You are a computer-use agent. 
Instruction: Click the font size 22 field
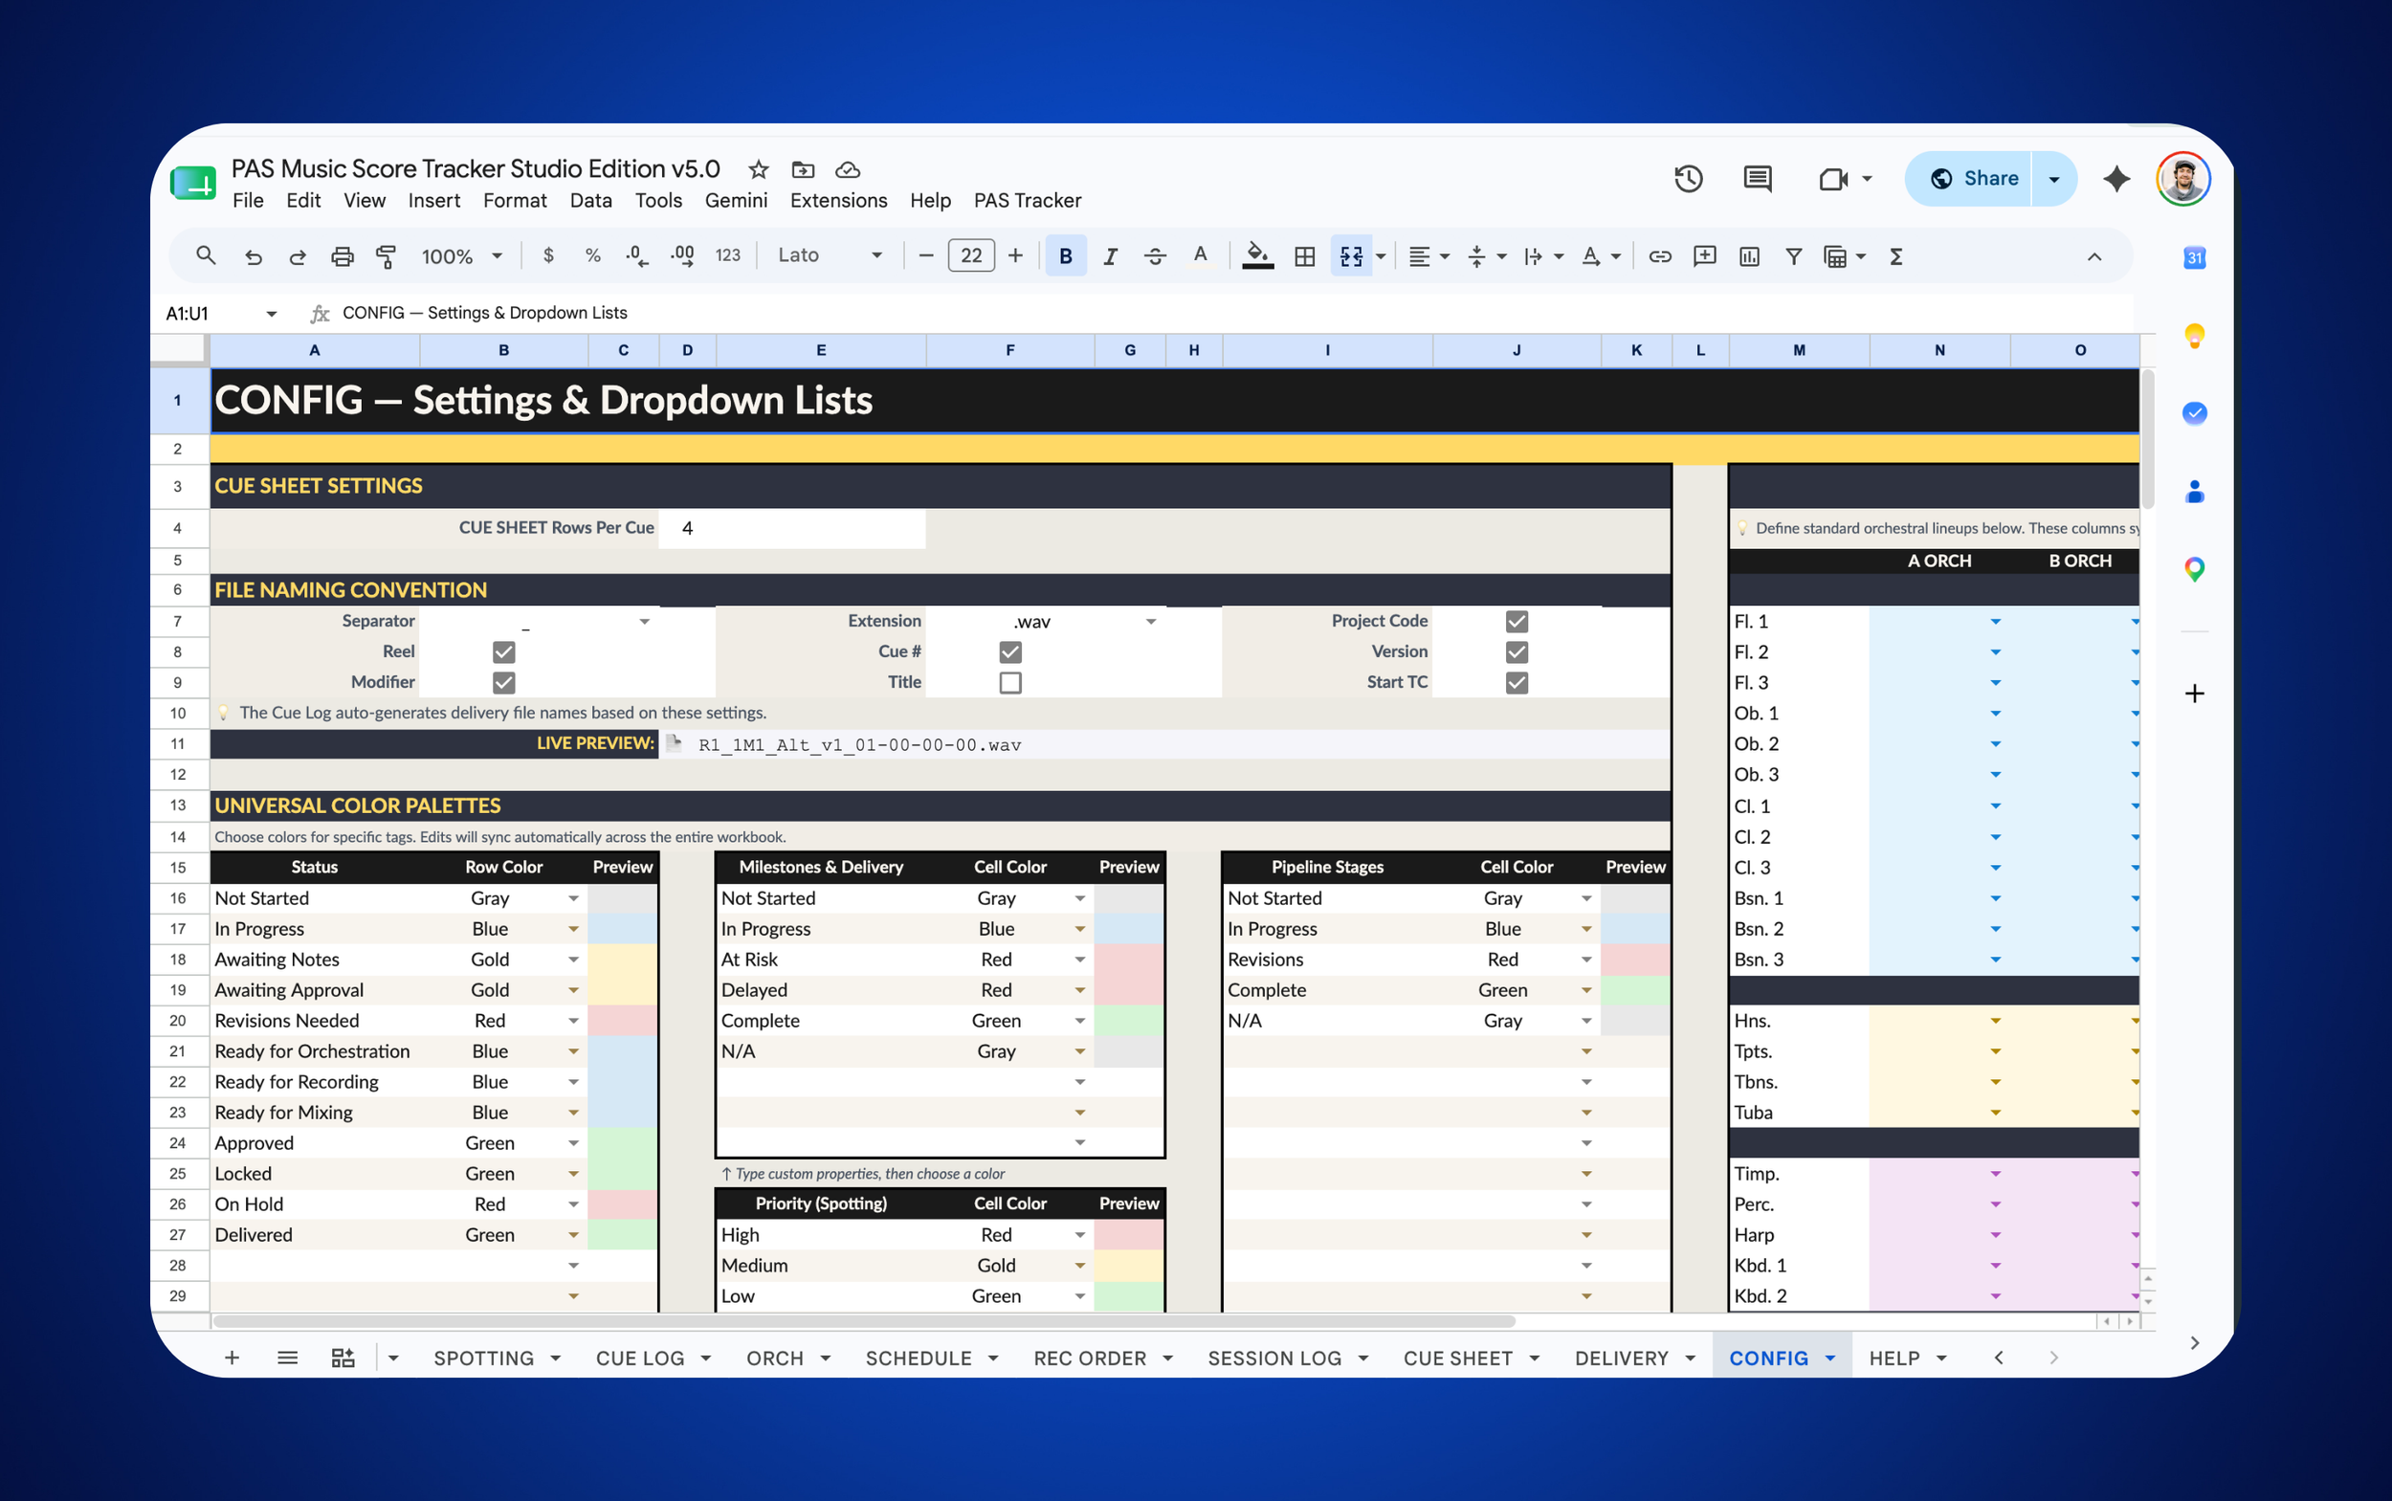pos(970,256)
